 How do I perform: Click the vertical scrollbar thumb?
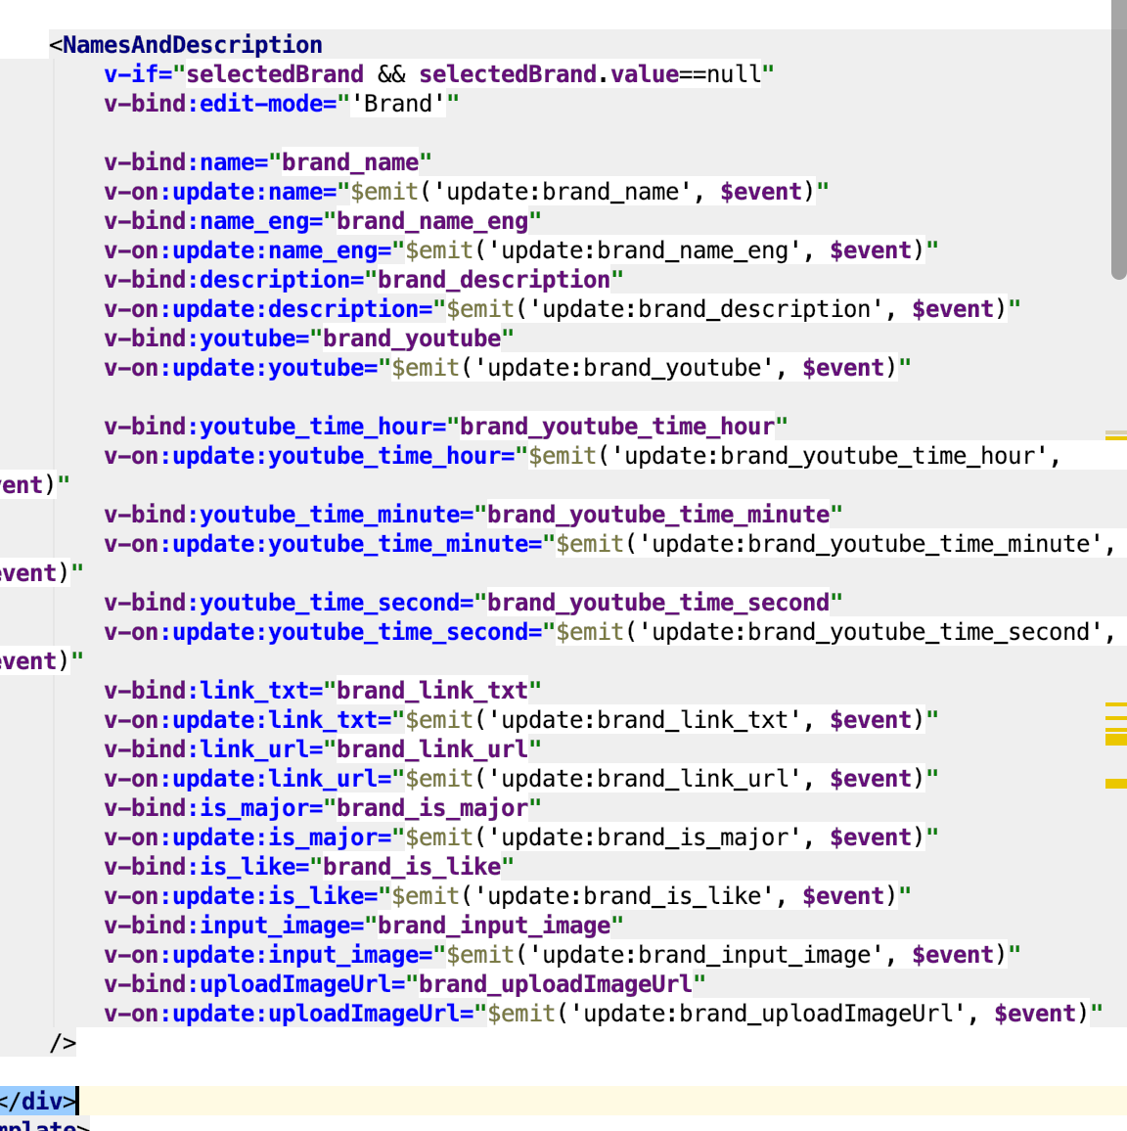coord(1118,147)
